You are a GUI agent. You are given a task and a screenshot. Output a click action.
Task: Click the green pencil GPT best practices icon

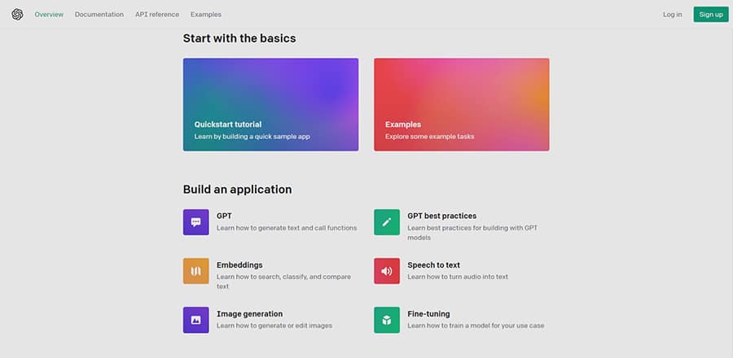pyautogui.click(x=387, y=222)
